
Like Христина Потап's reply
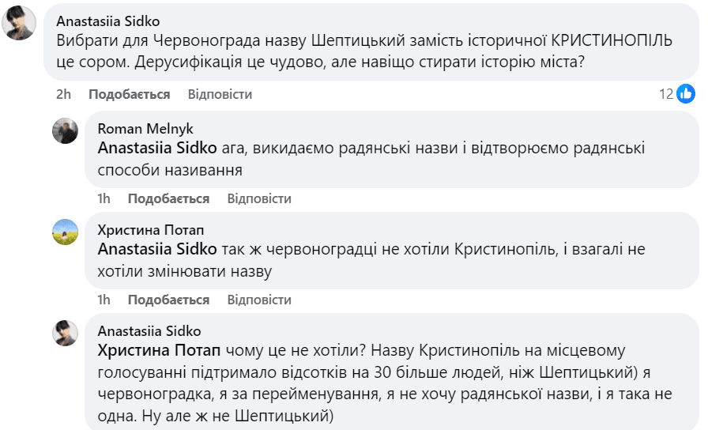click(168, 300)
